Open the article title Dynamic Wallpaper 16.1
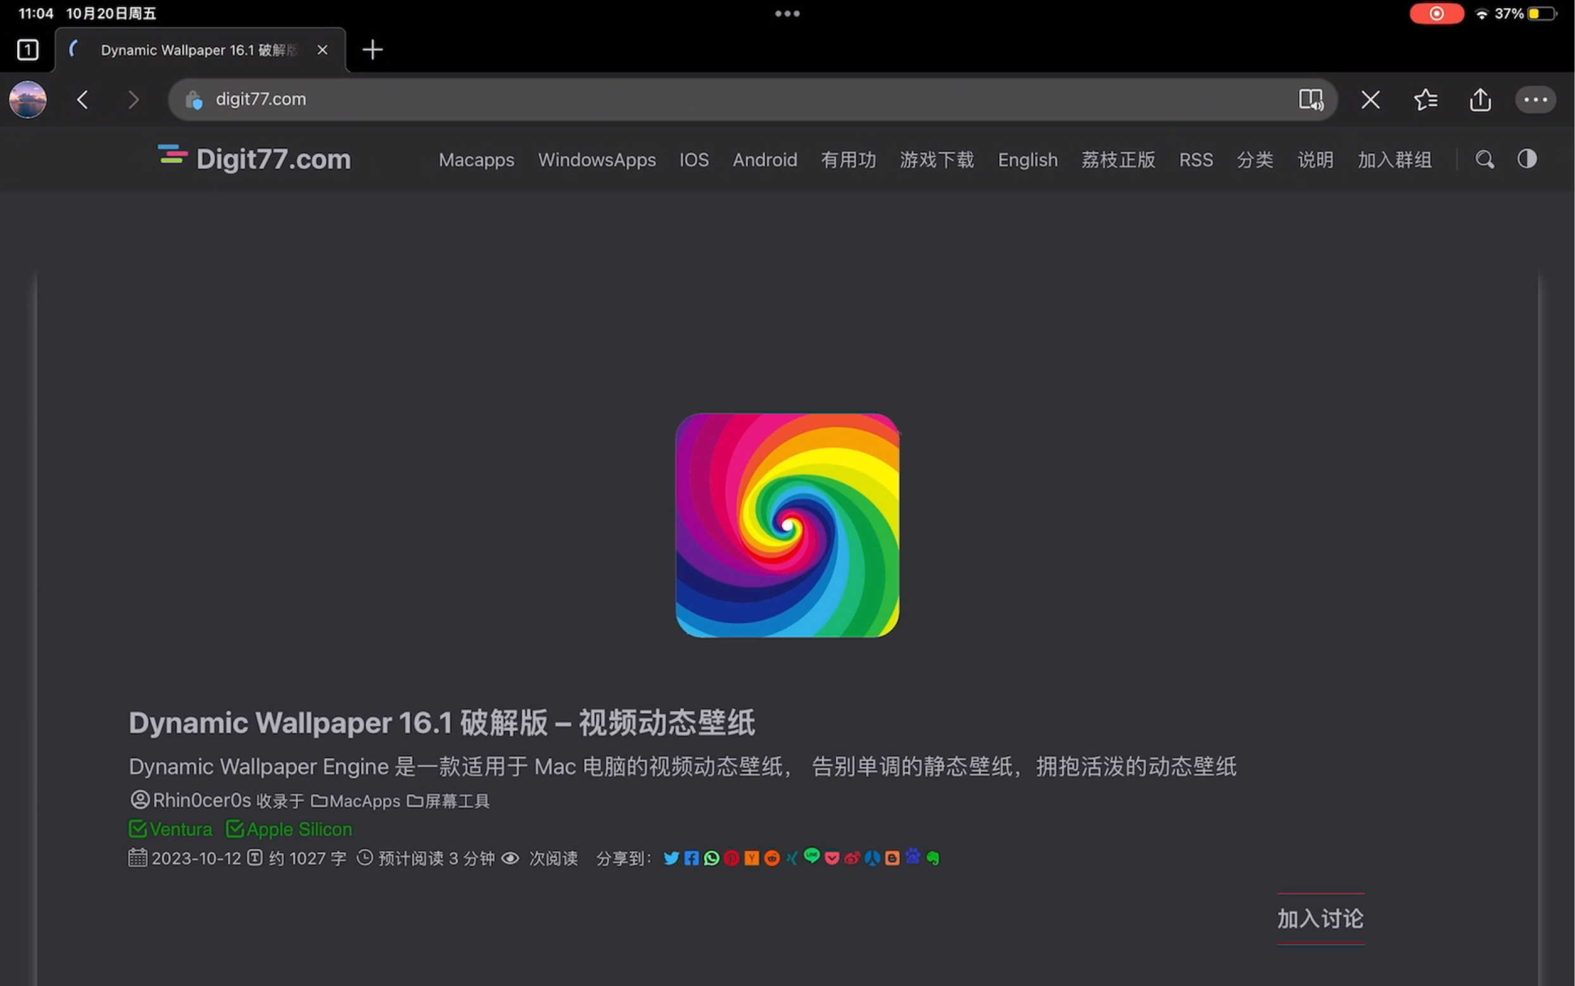1575x986 pixels. (441, 723)
